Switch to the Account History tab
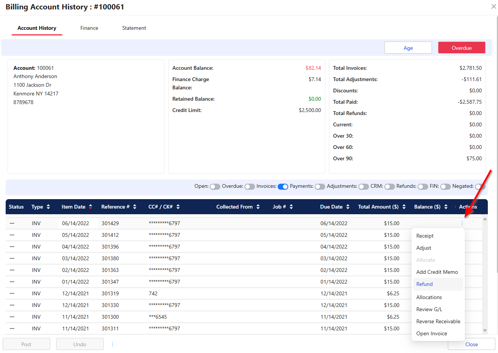The image size is (498, 353). point(37,28)
